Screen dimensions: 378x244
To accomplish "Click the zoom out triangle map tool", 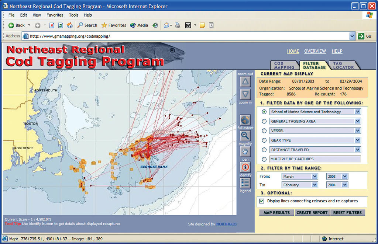I will coord(245,81).
